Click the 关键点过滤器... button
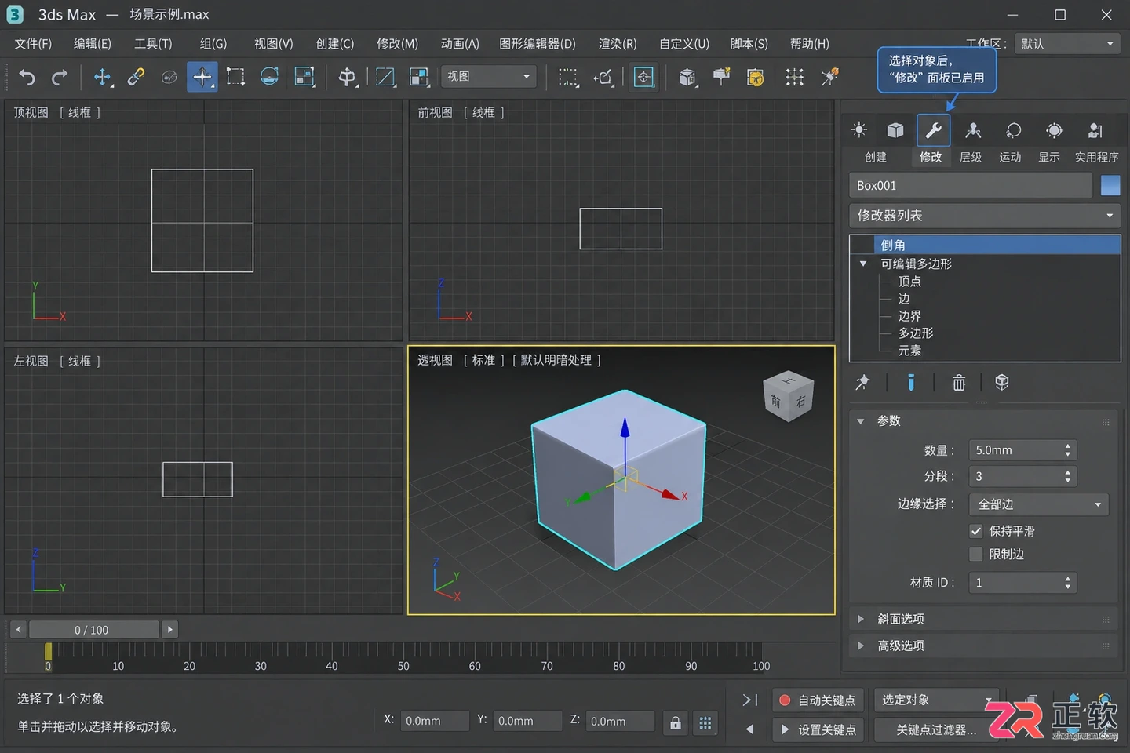1130x753 pixels. pos(936,730)
